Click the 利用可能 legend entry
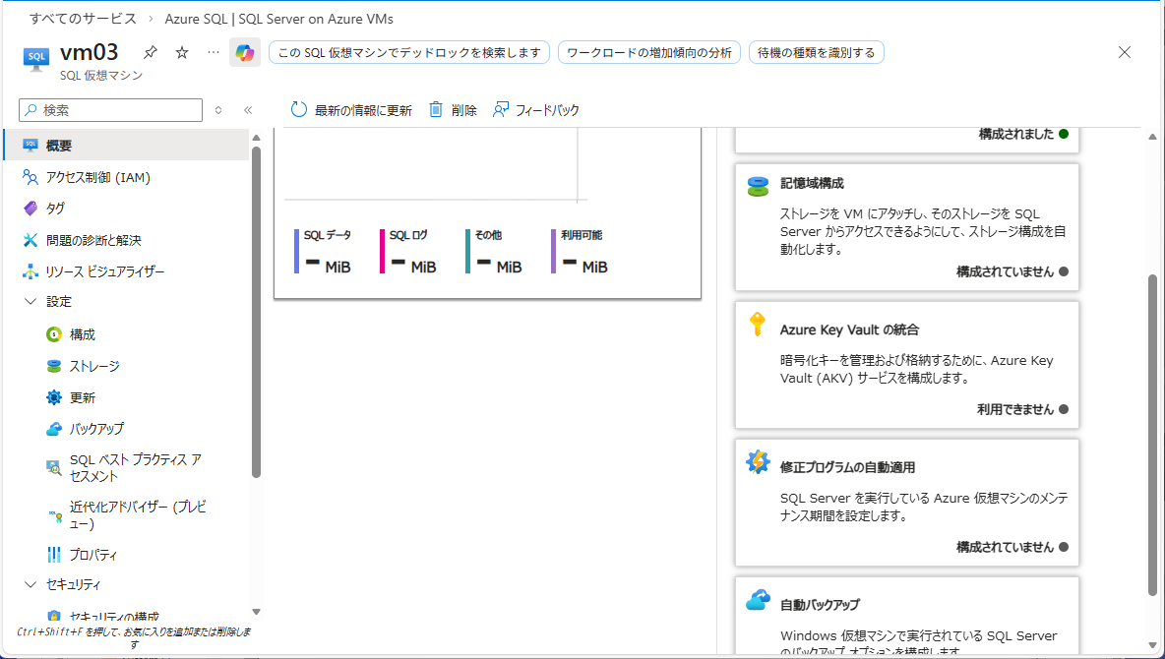 581,251
